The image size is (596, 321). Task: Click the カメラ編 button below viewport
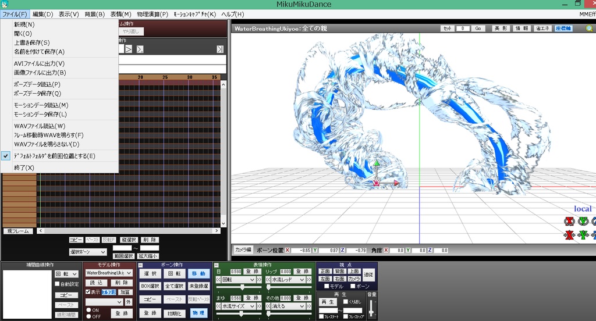243,249
